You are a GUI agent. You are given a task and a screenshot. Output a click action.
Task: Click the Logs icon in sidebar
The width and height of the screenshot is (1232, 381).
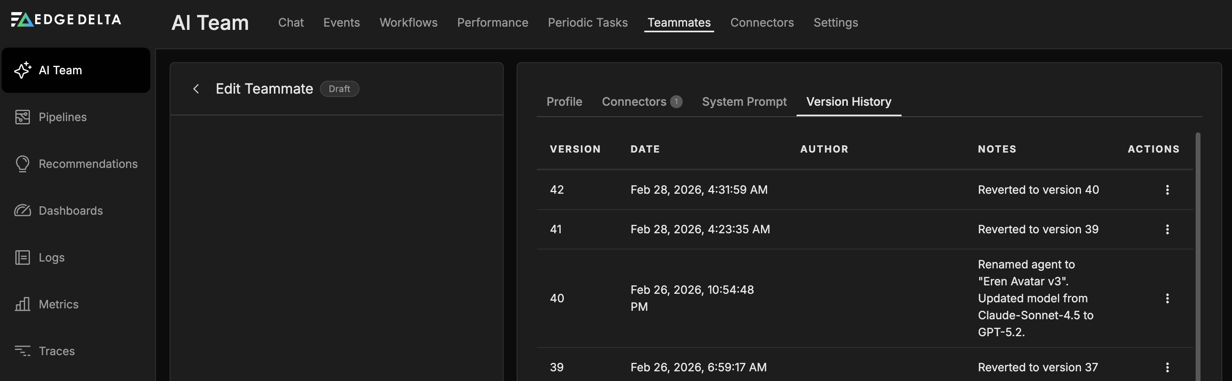23,257
